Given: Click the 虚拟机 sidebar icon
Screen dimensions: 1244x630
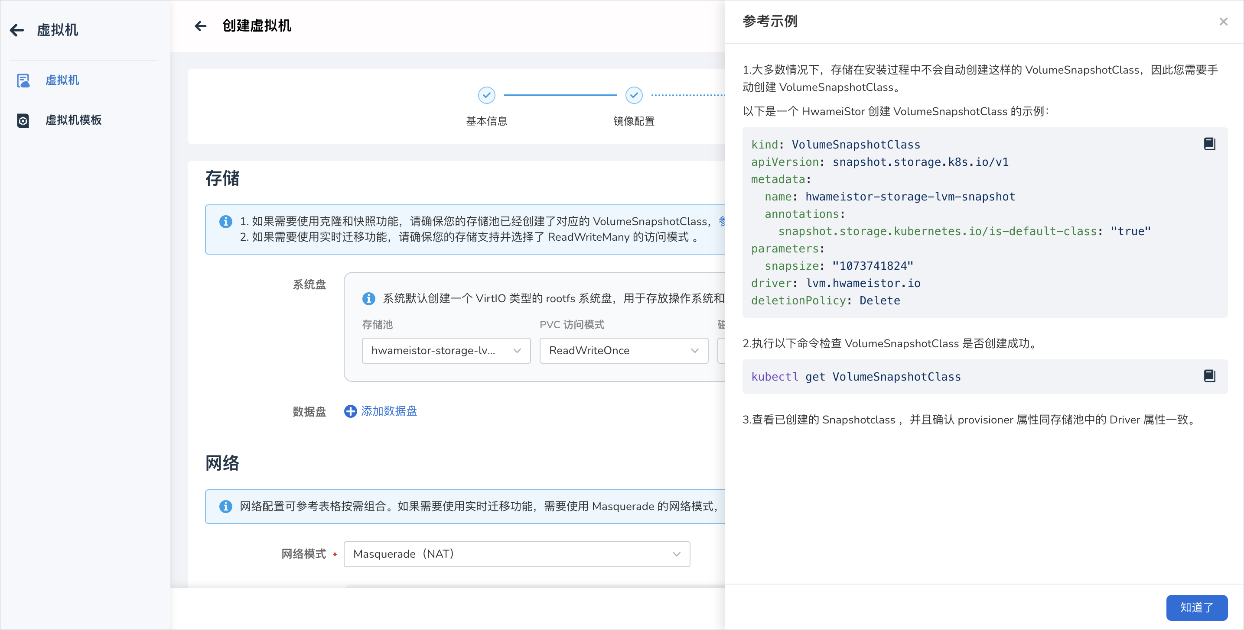Looking at the screenshot, I should pos(23,80).
